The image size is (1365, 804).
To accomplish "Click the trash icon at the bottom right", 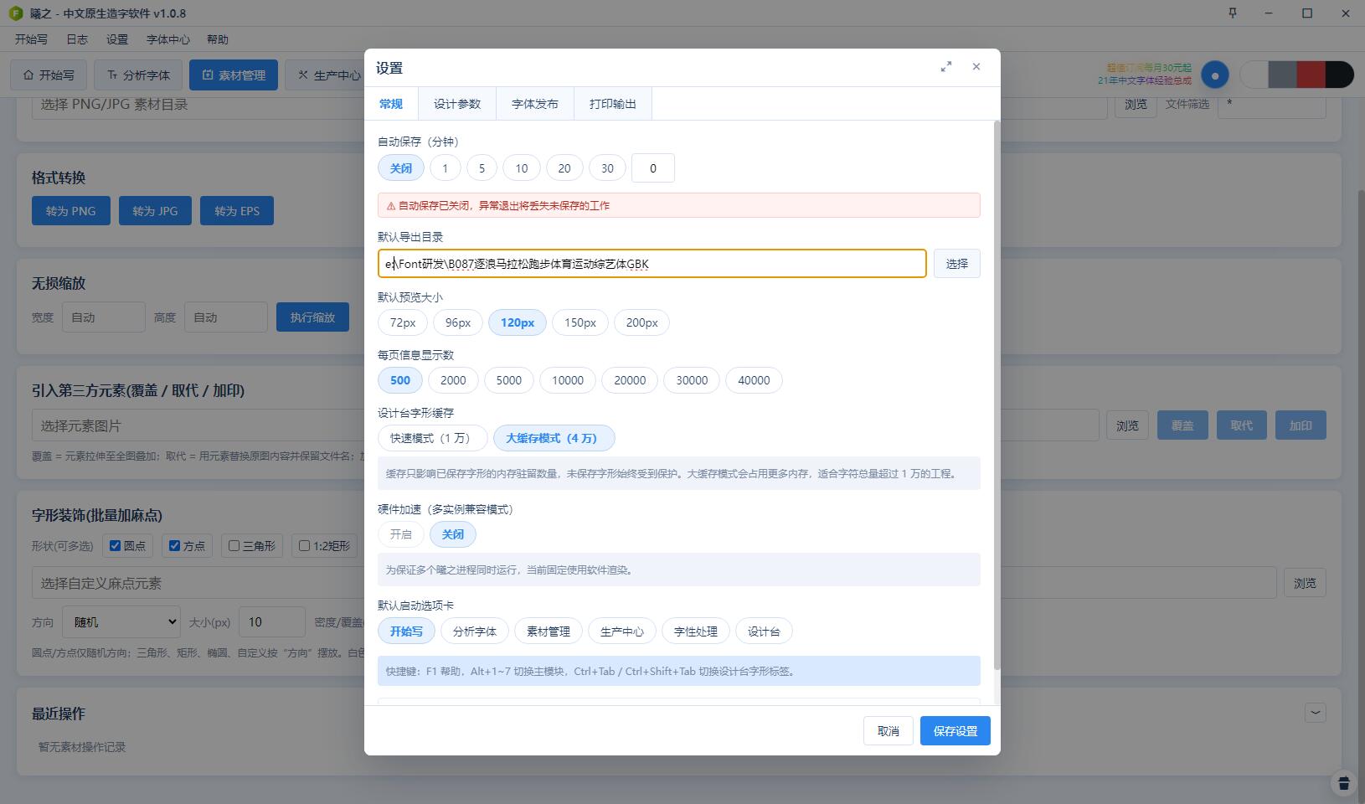I will (1344, 783).
